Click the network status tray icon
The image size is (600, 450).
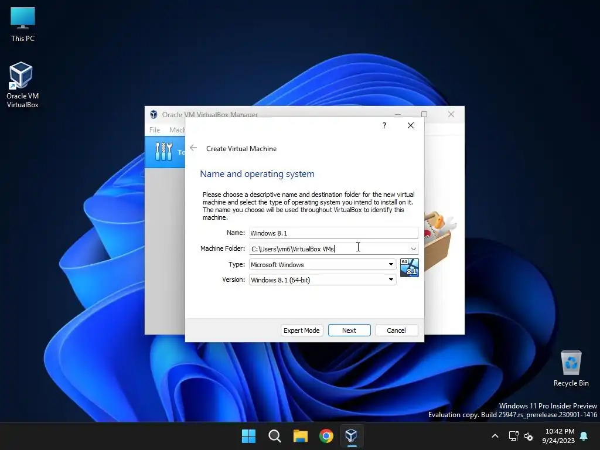513,436
